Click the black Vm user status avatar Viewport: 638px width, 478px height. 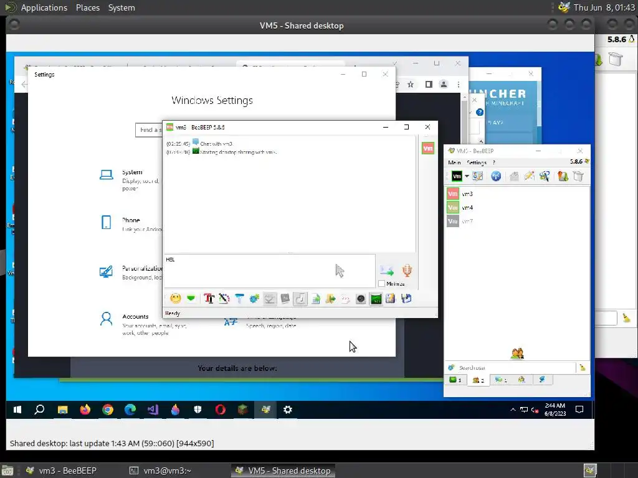point(457,176)
